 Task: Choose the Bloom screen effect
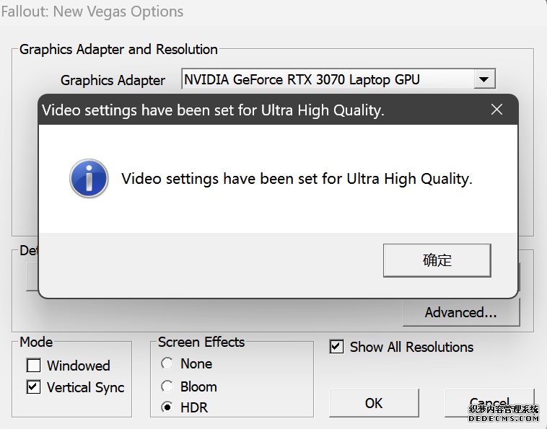(x=167, y=386)
